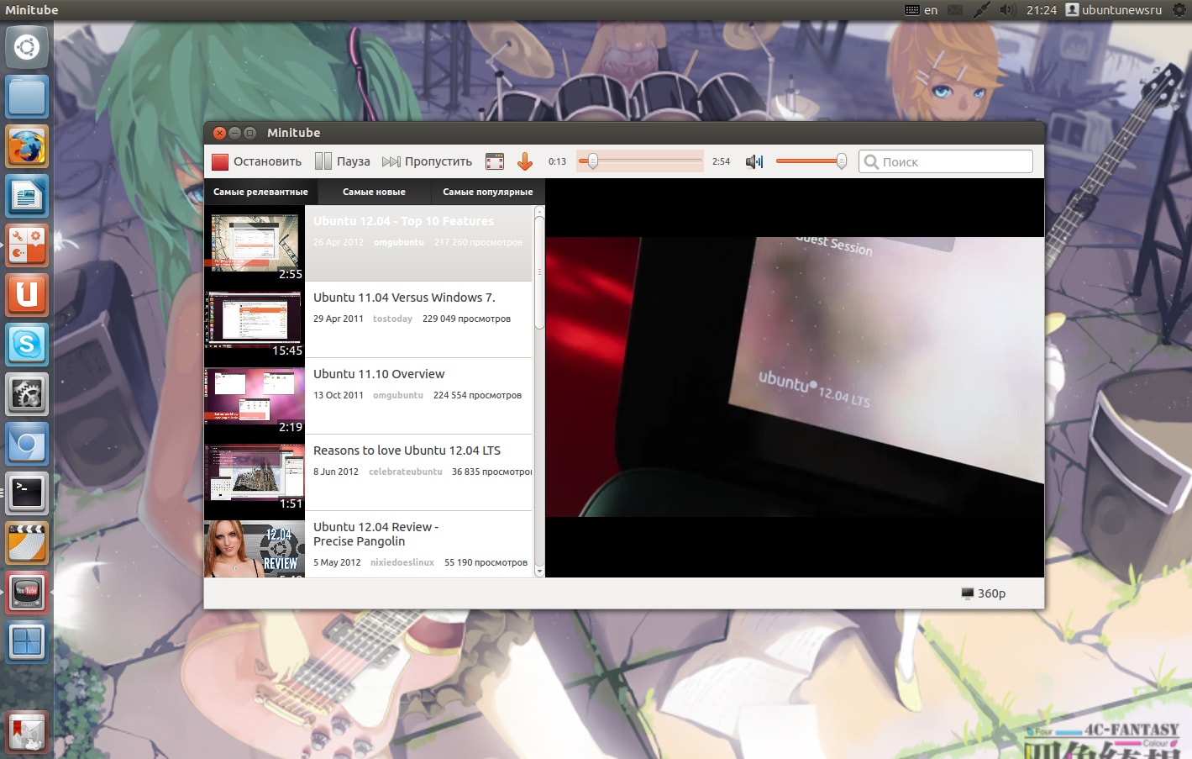Stop playback with the Остановить button

click(x=257, y=161)
